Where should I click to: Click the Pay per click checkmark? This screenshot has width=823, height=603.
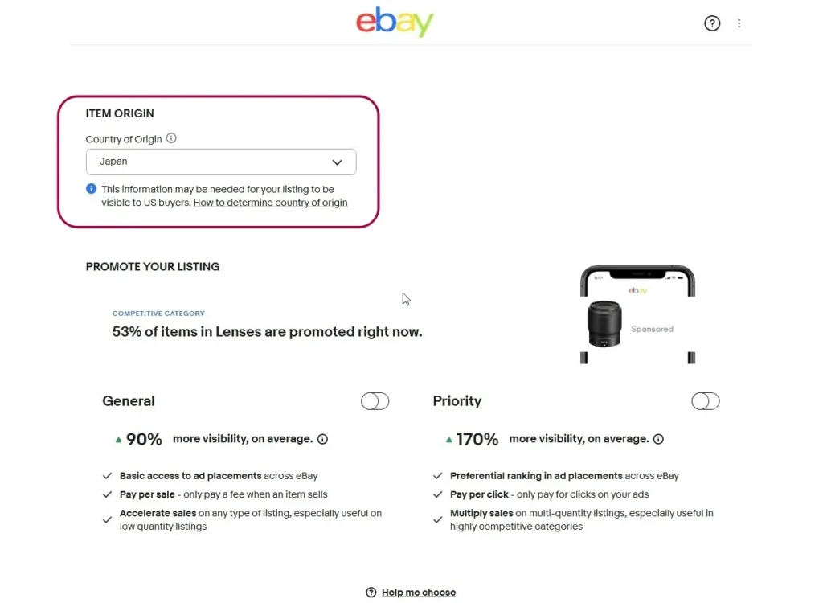tap(438, 494)
